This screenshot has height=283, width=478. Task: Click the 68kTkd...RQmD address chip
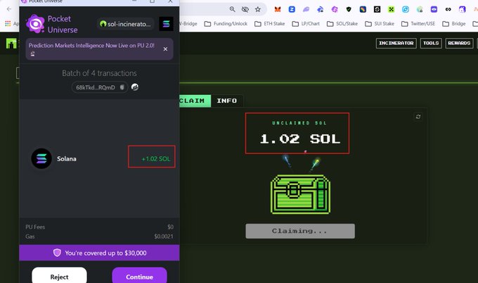click(x=100, y=87)
